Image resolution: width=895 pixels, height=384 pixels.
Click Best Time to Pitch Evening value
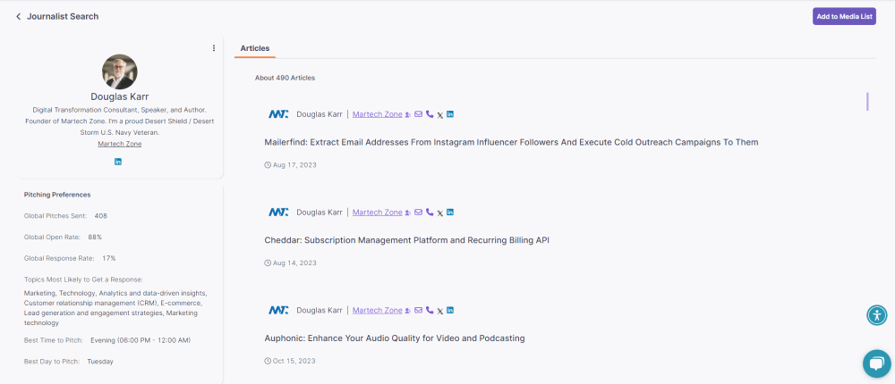pyautogui.click(x=141, y=341)
